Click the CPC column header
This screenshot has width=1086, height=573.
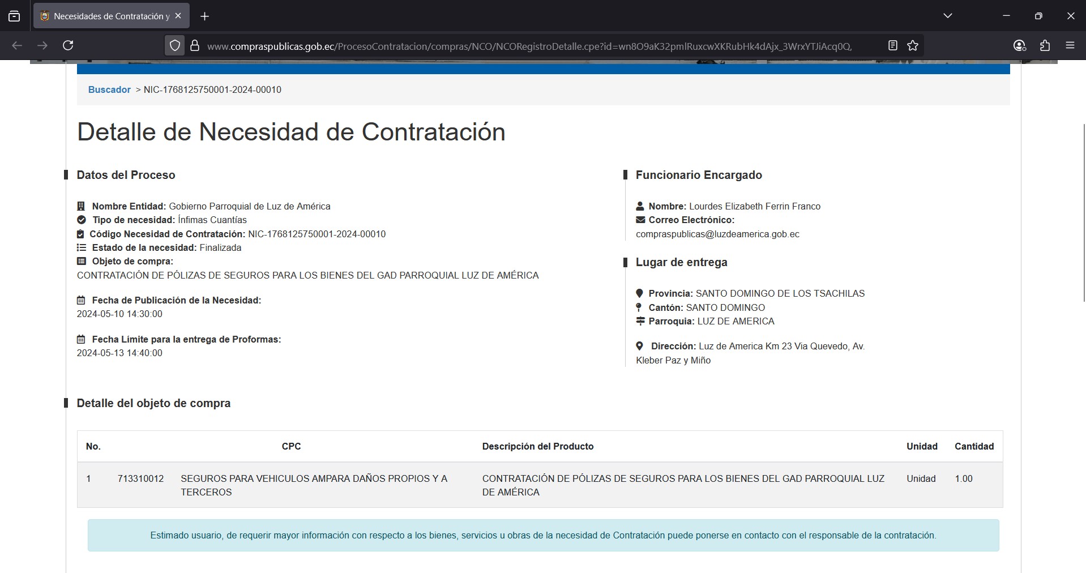coord(291,446)
